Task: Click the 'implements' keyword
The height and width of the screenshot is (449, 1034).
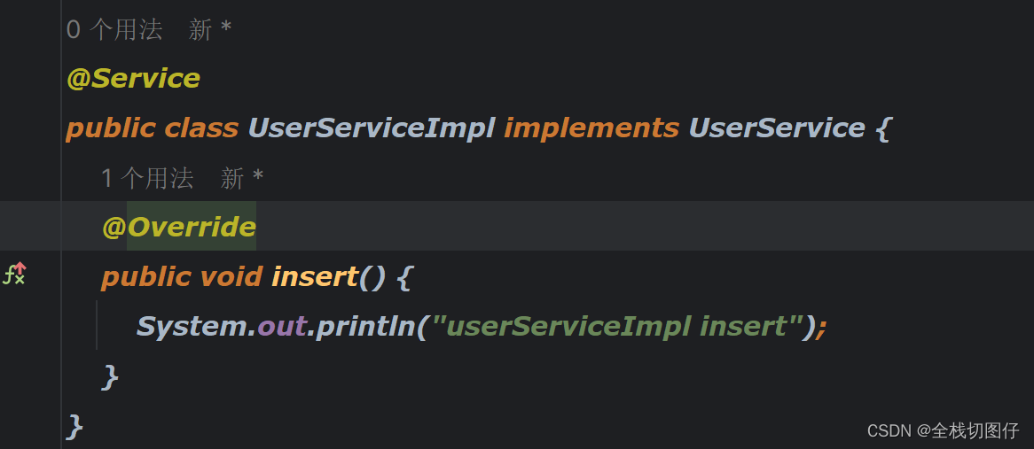Action: [x=591, y=128]
